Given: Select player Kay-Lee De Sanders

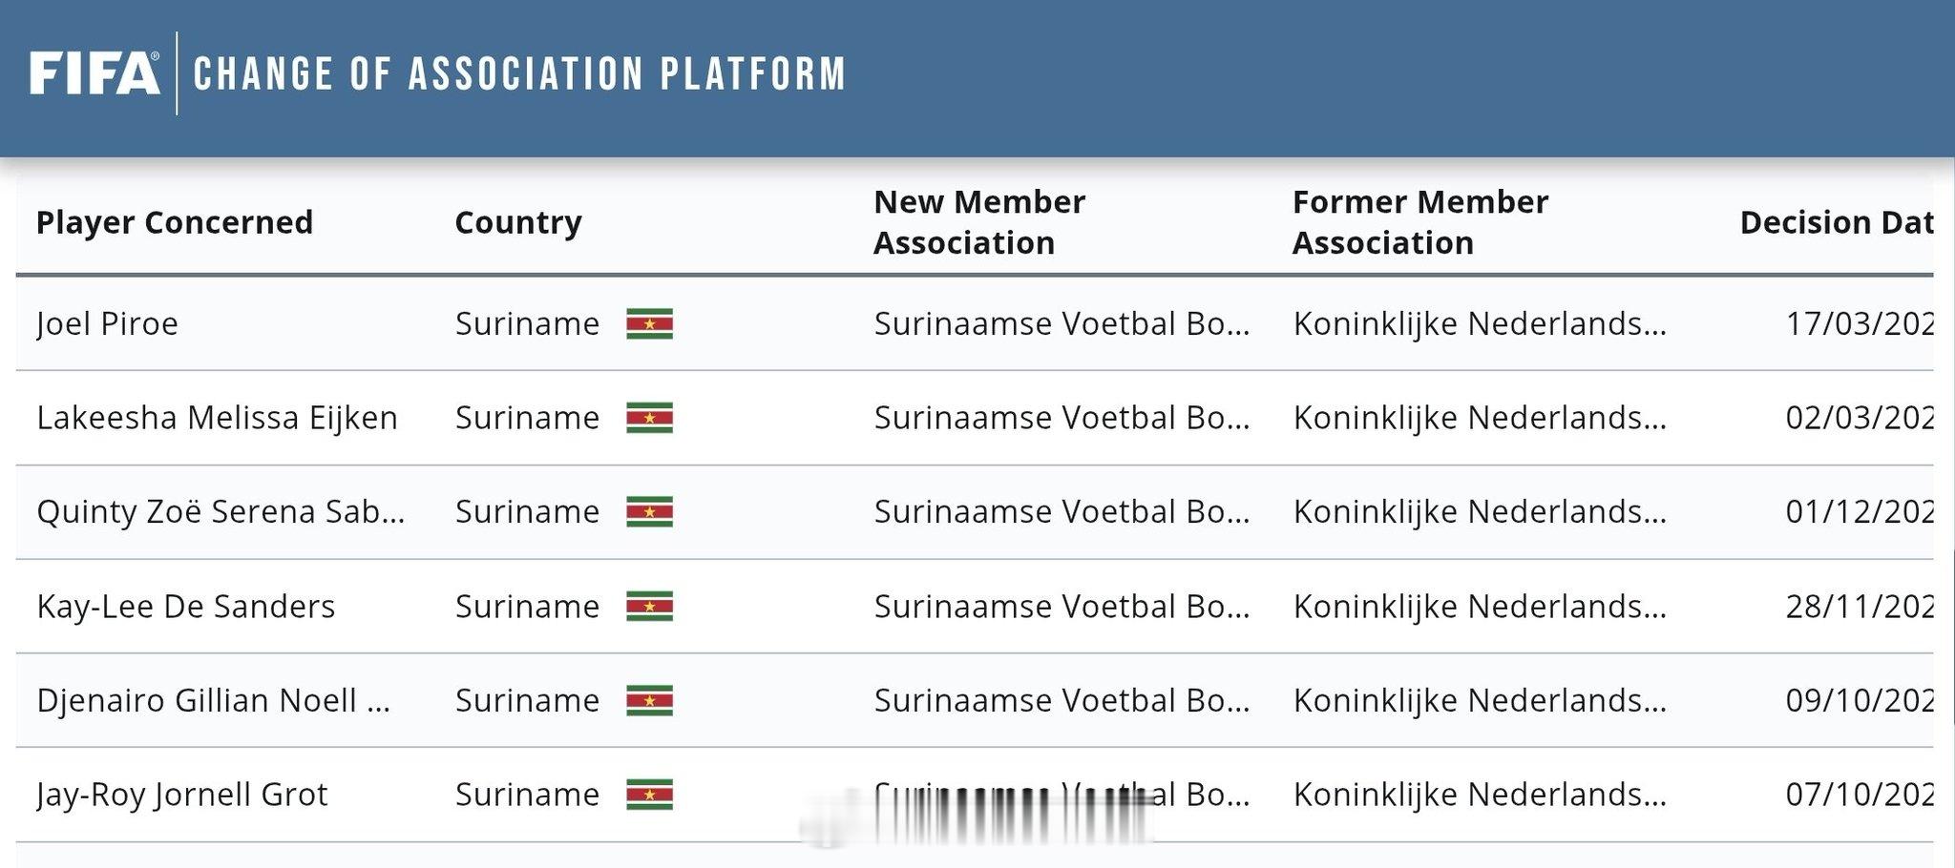Looking at the screenshot, I should point(185,607).
